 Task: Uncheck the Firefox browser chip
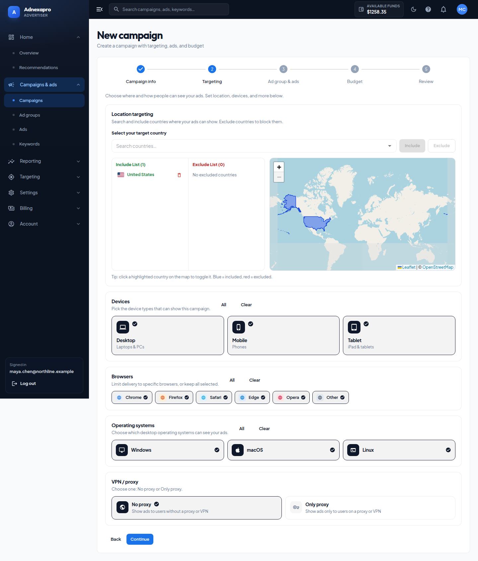[x=174, y=398]
